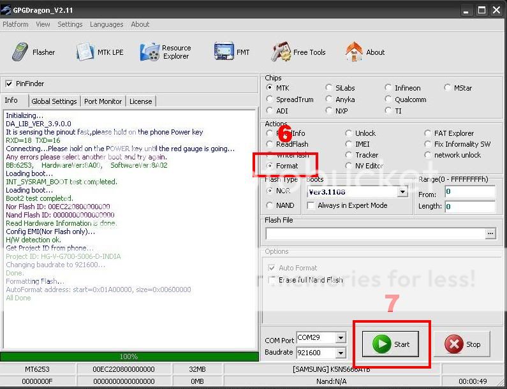Click the 100% progress bar
The width and height of the screenshot is (507, 389).
pyautogui.click(x=129, y=356)
